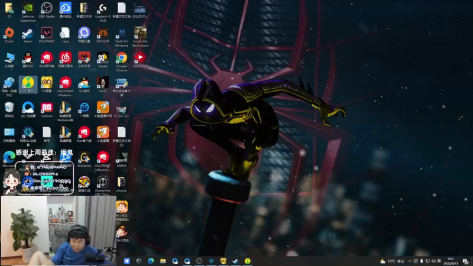Open the 19°C weather widget
This screenshot has height=266, width=473.
(x=392, y=261)
